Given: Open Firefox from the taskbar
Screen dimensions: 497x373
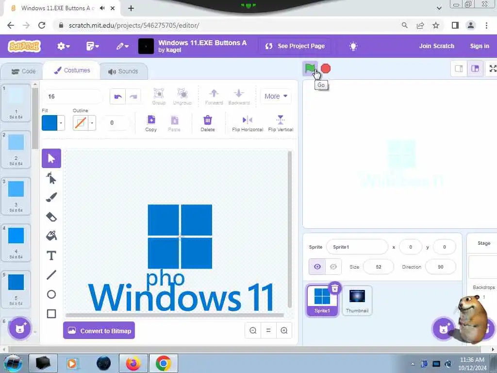Looking at the screenshot, I should tap(133, 363).
